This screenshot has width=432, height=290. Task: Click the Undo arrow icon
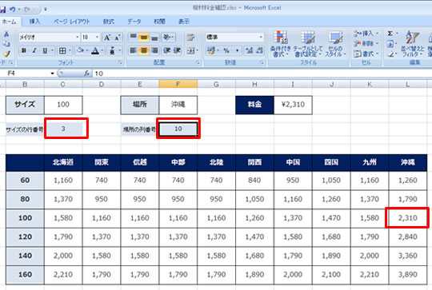click(12, 10)
